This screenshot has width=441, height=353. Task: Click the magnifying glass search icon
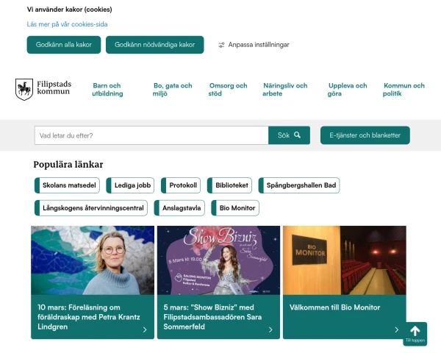298,135
